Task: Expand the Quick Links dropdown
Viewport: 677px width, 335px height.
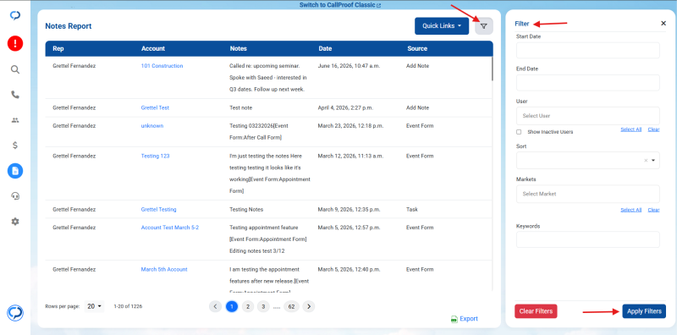Action: (442, 26)
